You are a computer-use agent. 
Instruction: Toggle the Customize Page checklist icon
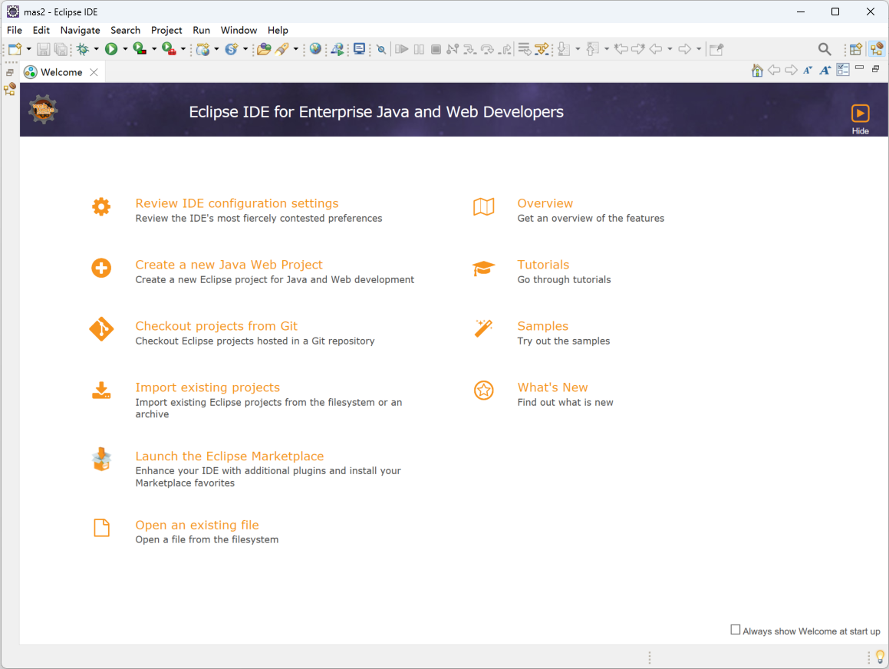pos(843,71)
